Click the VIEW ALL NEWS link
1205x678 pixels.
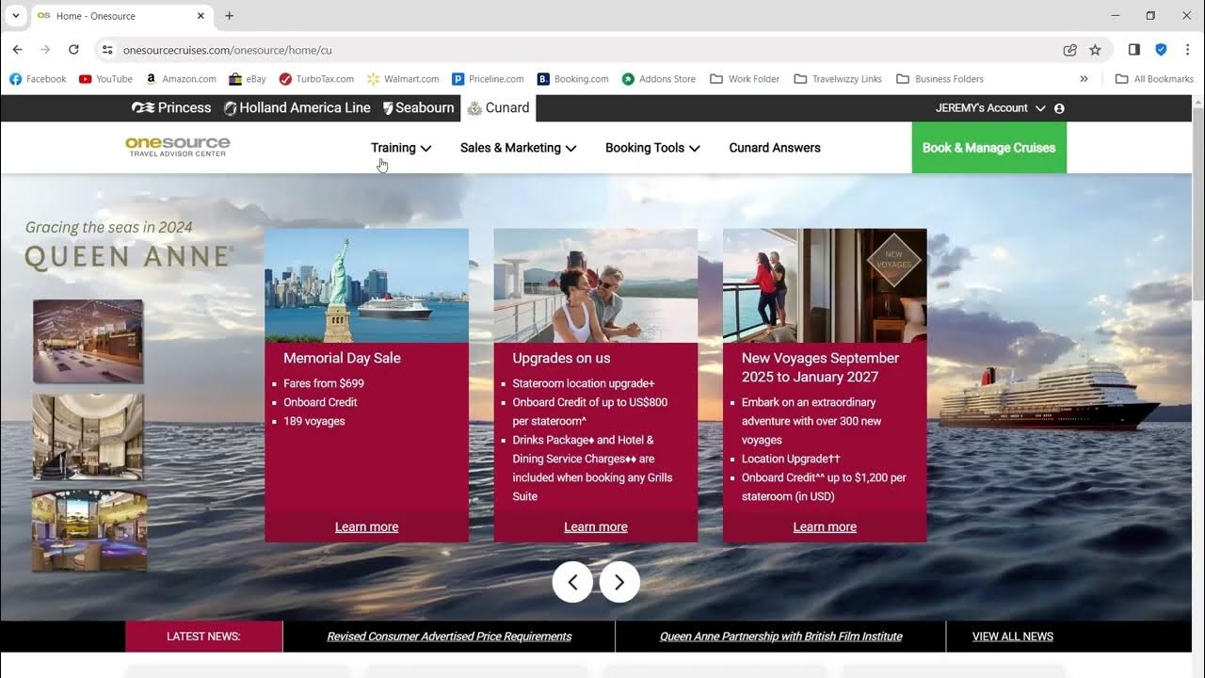coord(1013,637)
